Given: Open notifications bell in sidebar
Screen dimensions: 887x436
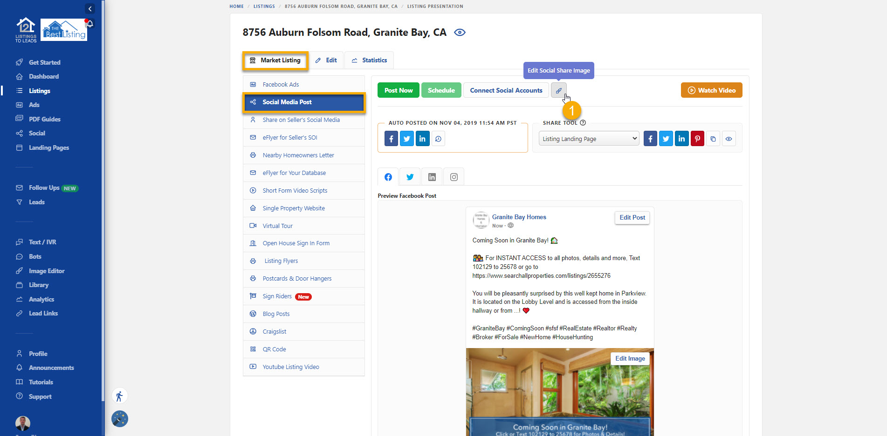Looking at the screenshot, I should click(x=90, y=24).
